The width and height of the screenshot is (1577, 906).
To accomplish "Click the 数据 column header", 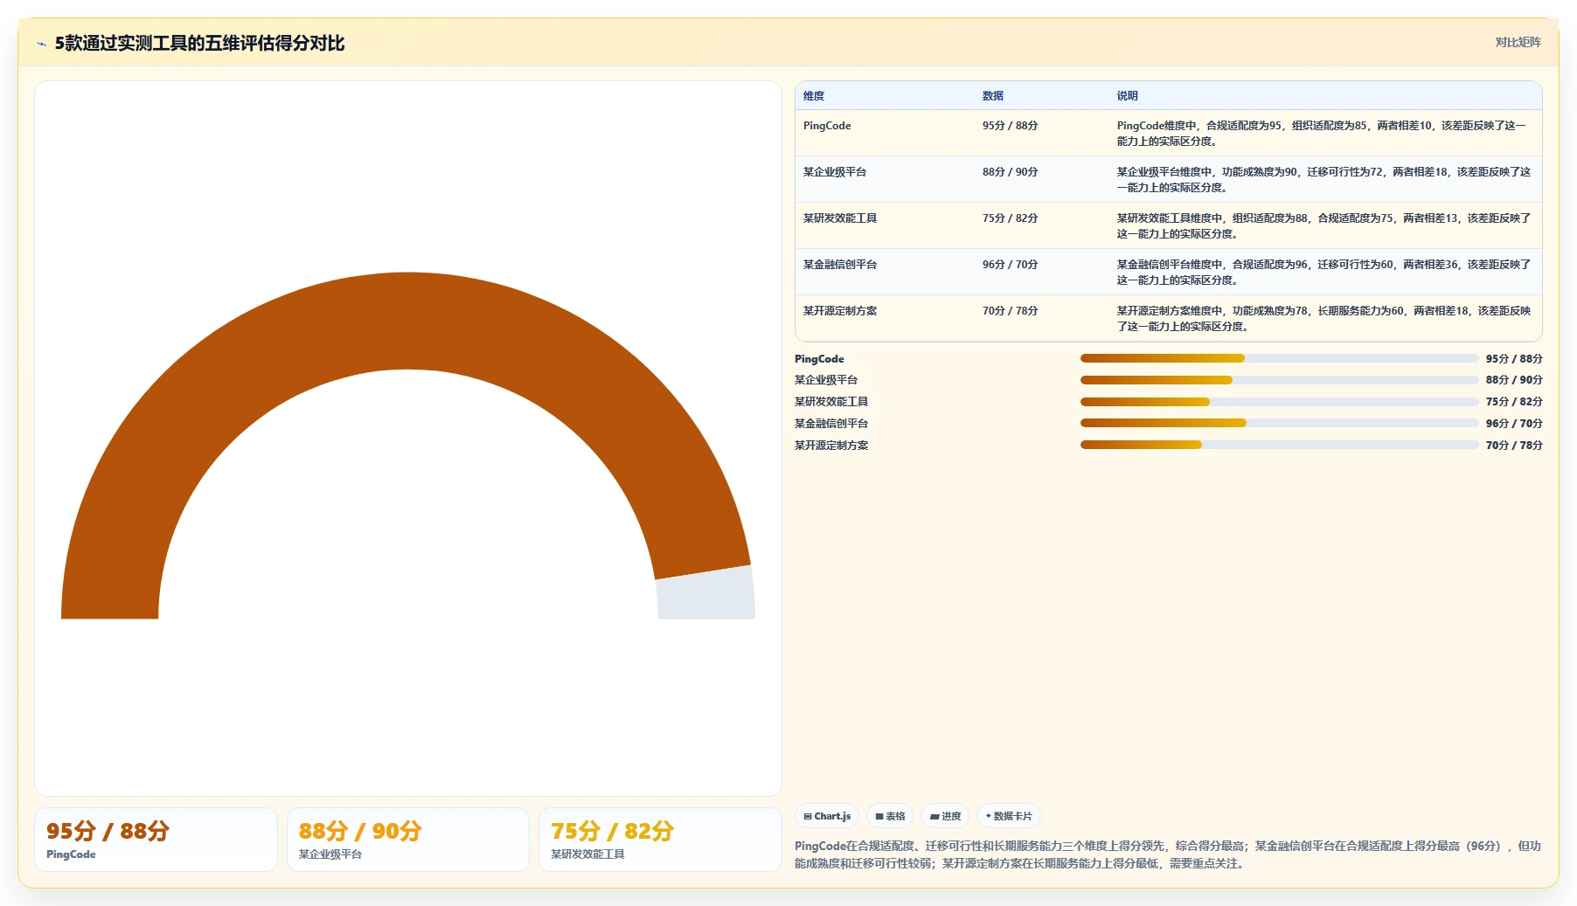I will click(x=993, y=96).
